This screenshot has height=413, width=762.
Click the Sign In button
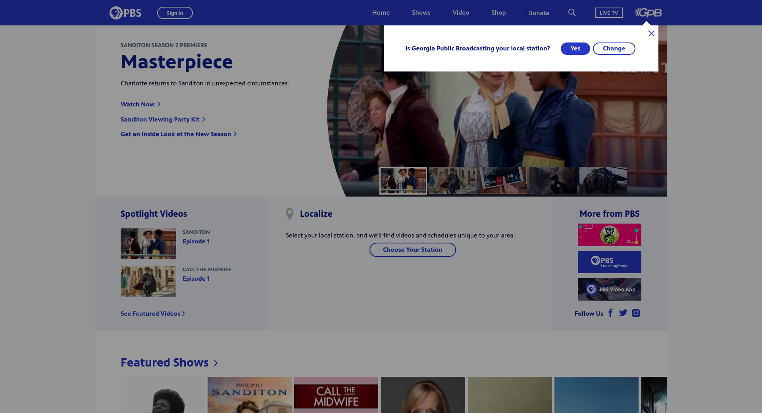[175, 13]
